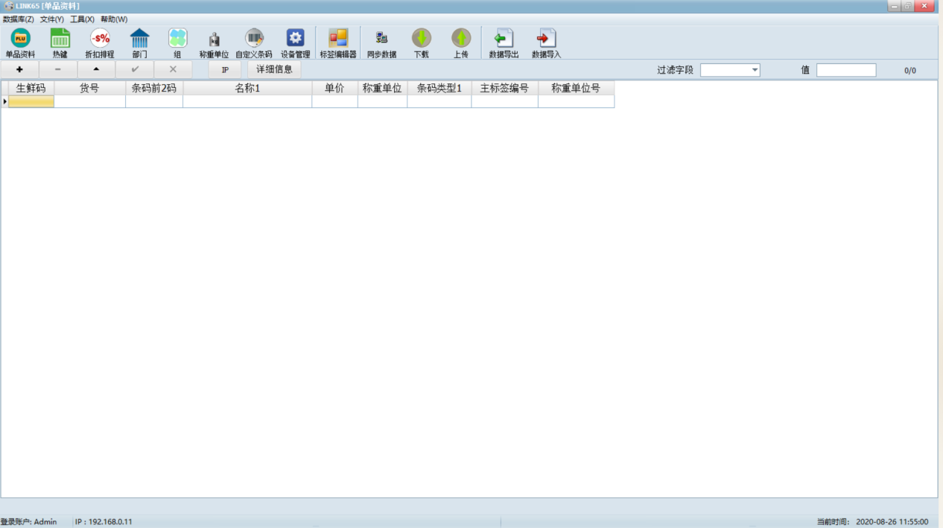The width and height of the screenshot is (943, 528).
Task: Click the 下载 download icon
Action: [x=422, y=39]
